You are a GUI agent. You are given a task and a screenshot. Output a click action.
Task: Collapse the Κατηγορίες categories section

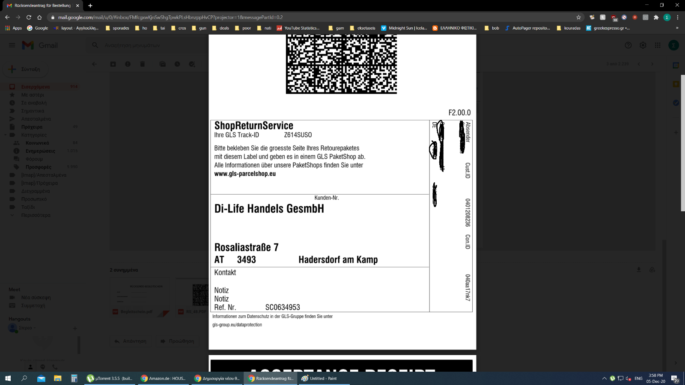(x=6, y=135)
